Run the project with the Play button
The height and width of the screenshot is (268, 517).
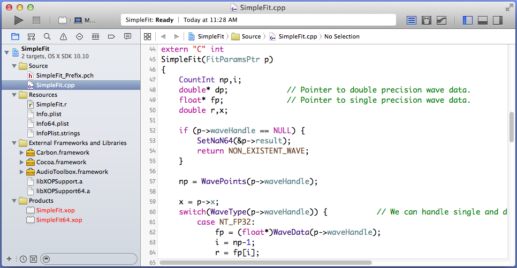tap(18, 20)
